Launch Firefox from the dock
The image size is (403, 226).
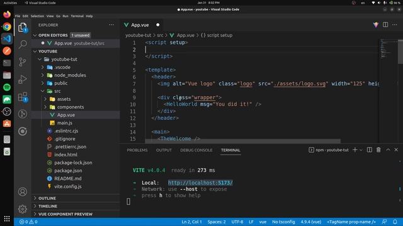click(7, 14)
